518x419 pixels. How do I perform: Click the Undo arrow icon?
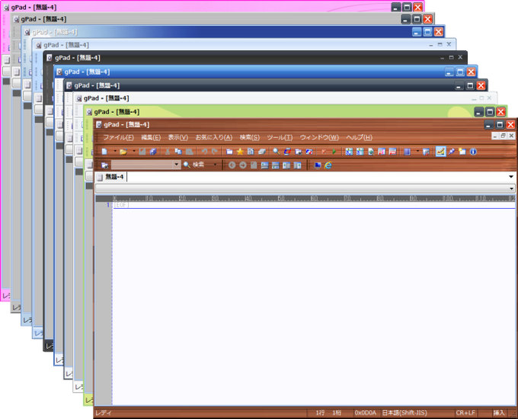[204, 152]
